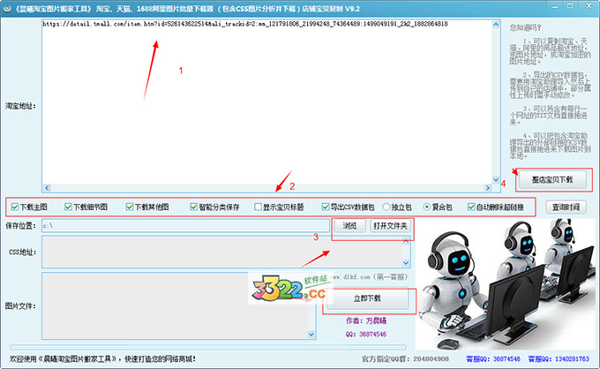
Task: Click the 打开文件夹 button
Action: 390,226
